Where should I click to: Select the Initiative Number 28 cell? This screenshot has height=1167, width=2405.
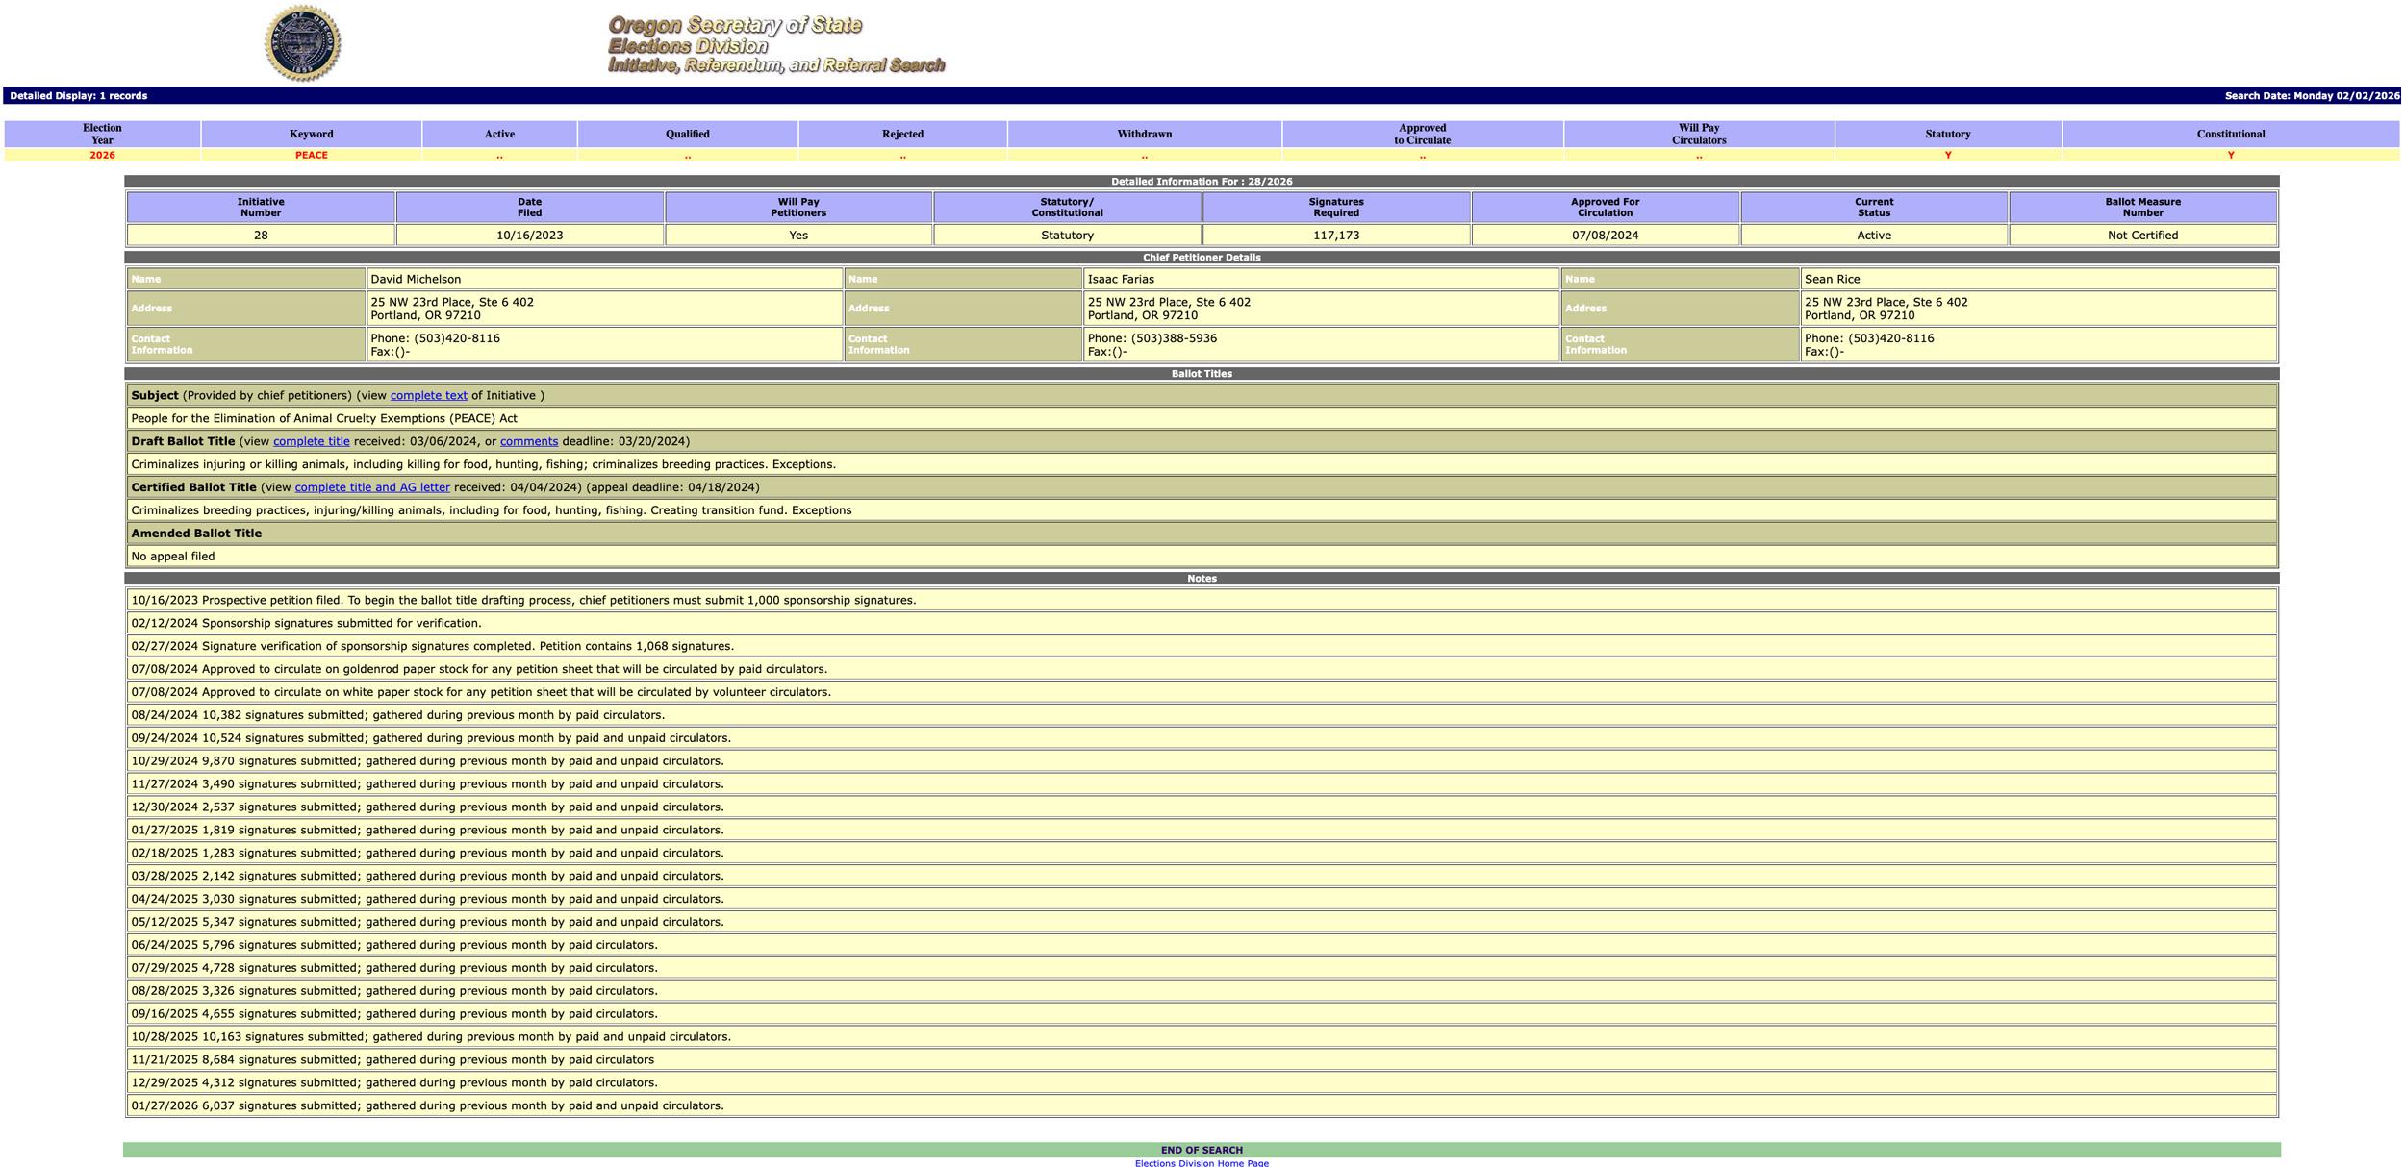tap(261, 234)
